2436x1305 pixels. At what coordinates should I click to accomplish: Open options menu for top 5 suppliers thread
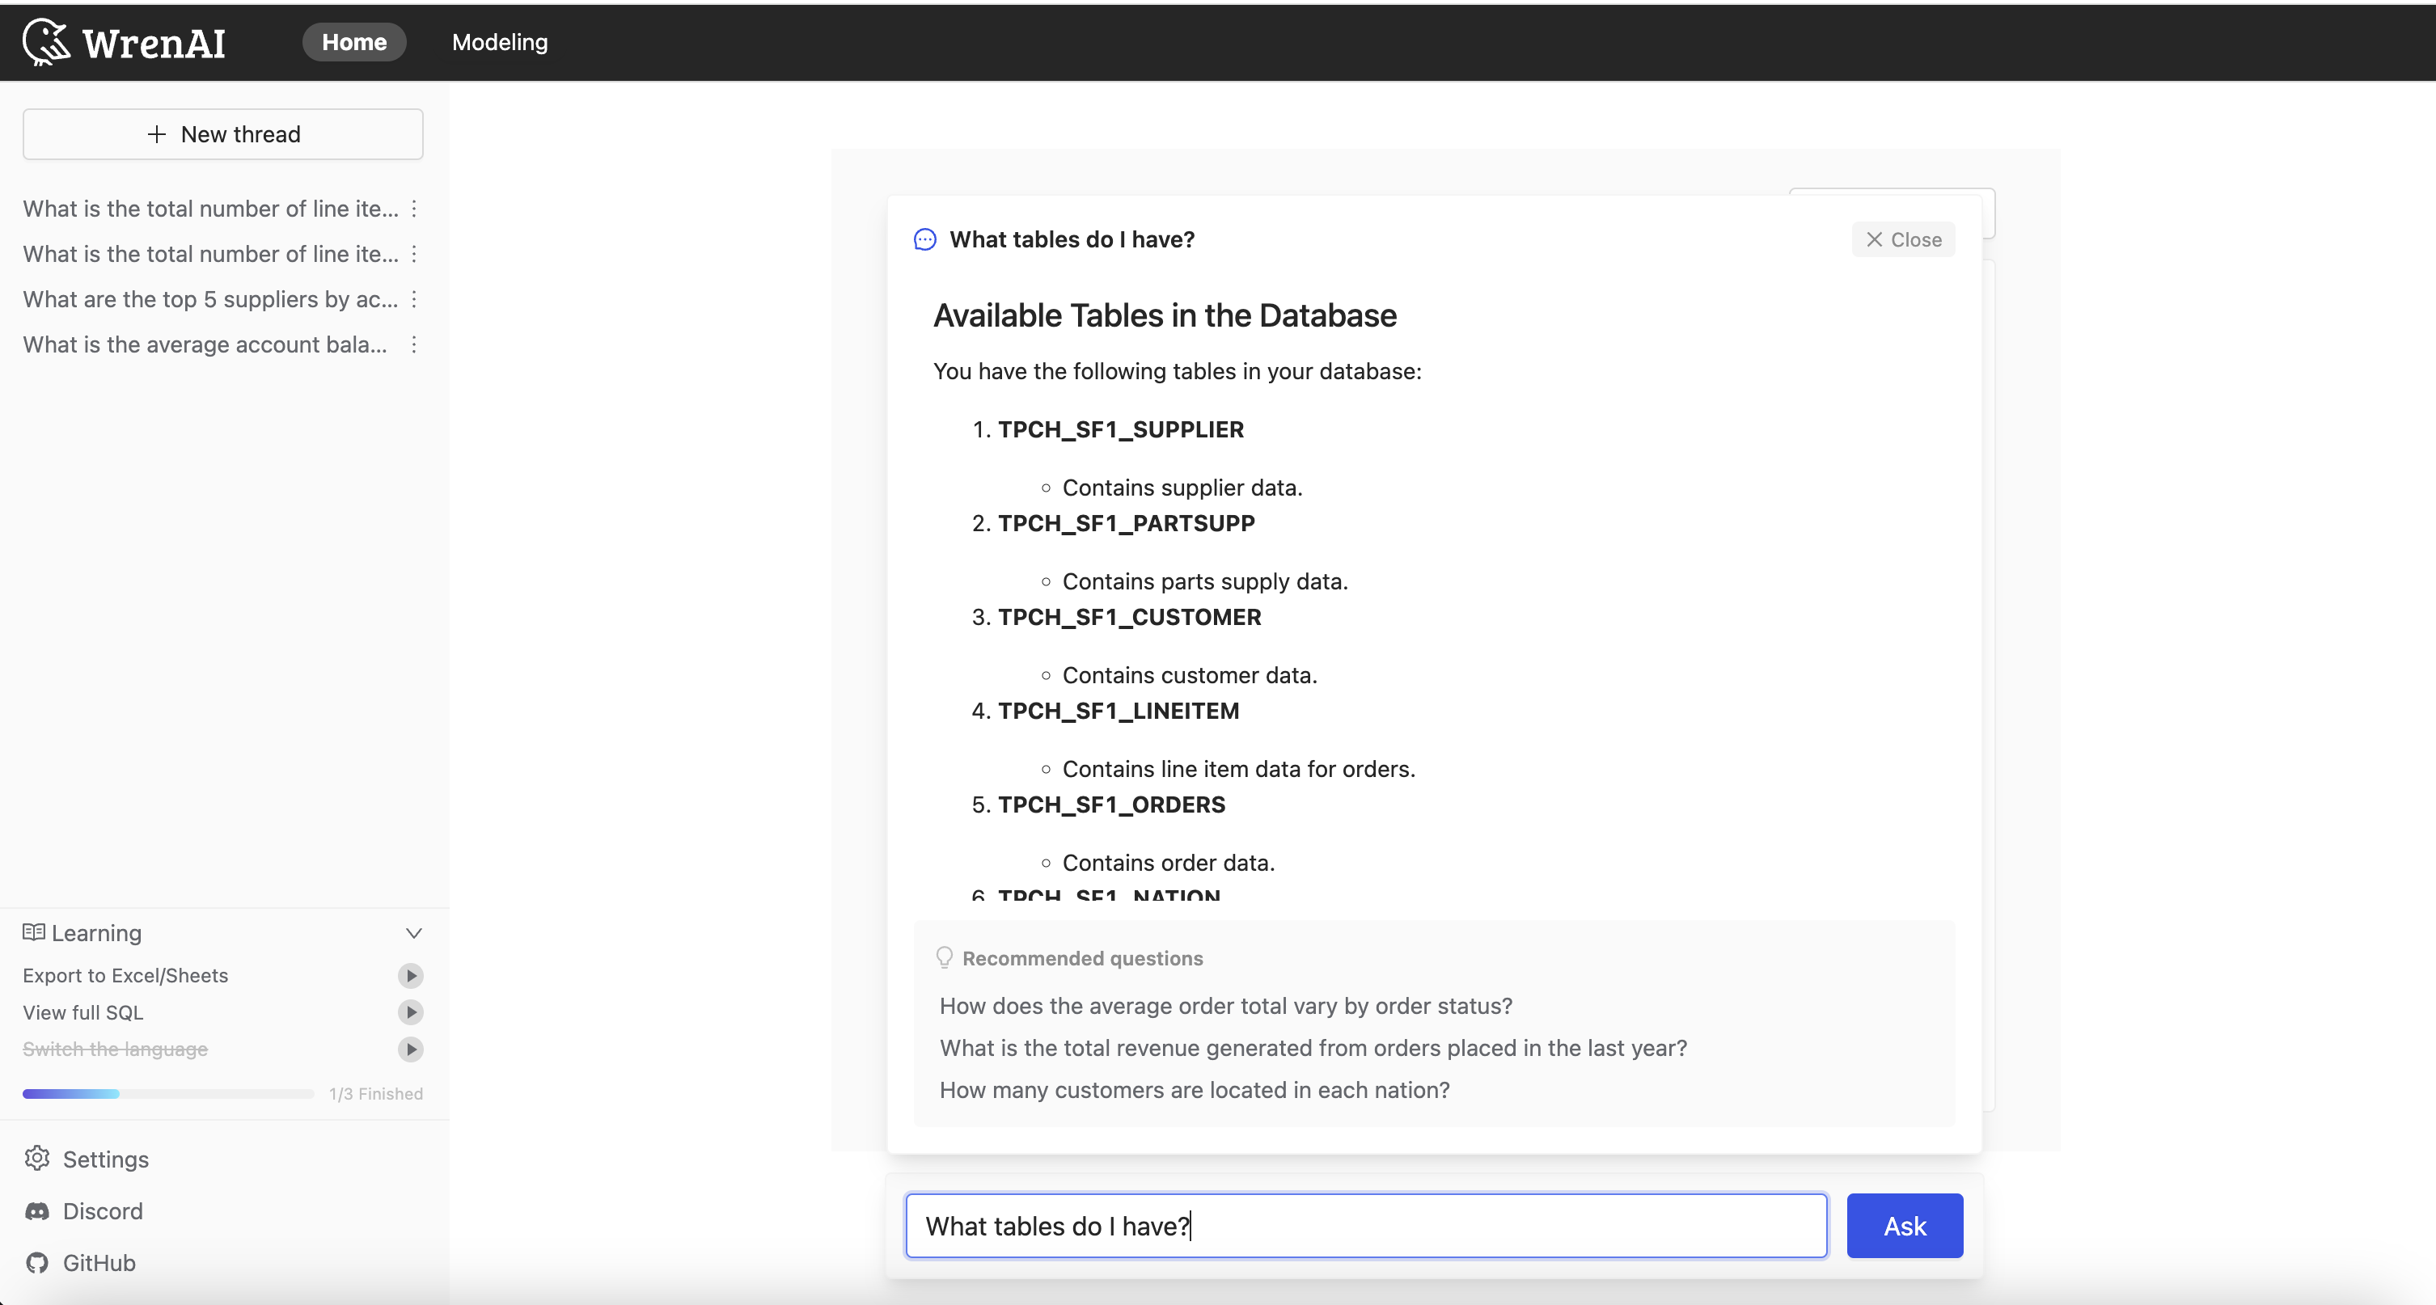coord(414,299)
